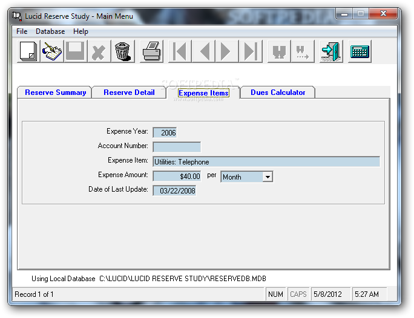
Task: Open the Database menu
Action: coord(50,31)
